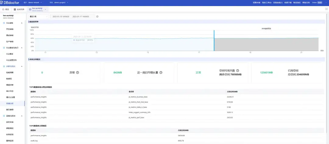Click the refresh icon beside date range
The image size is (329, 144).
(97, 16)
